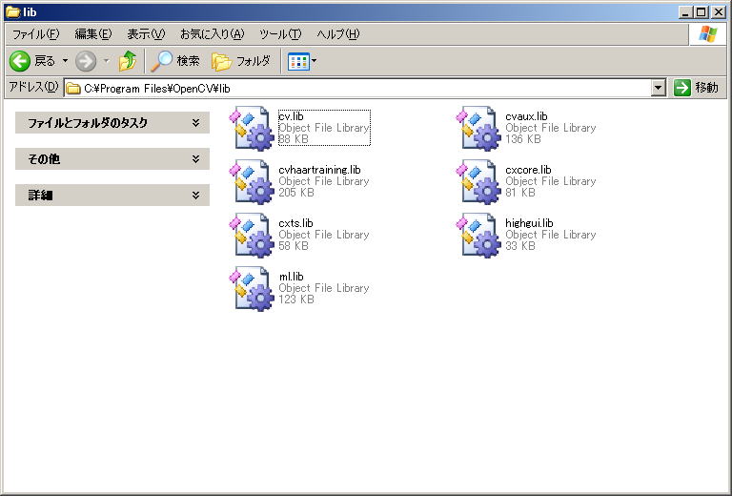Viewport: 732px width, 496px height.
Task: Open the 編集(E) menu
Action: pyautogui.click(x=93, y=34)
